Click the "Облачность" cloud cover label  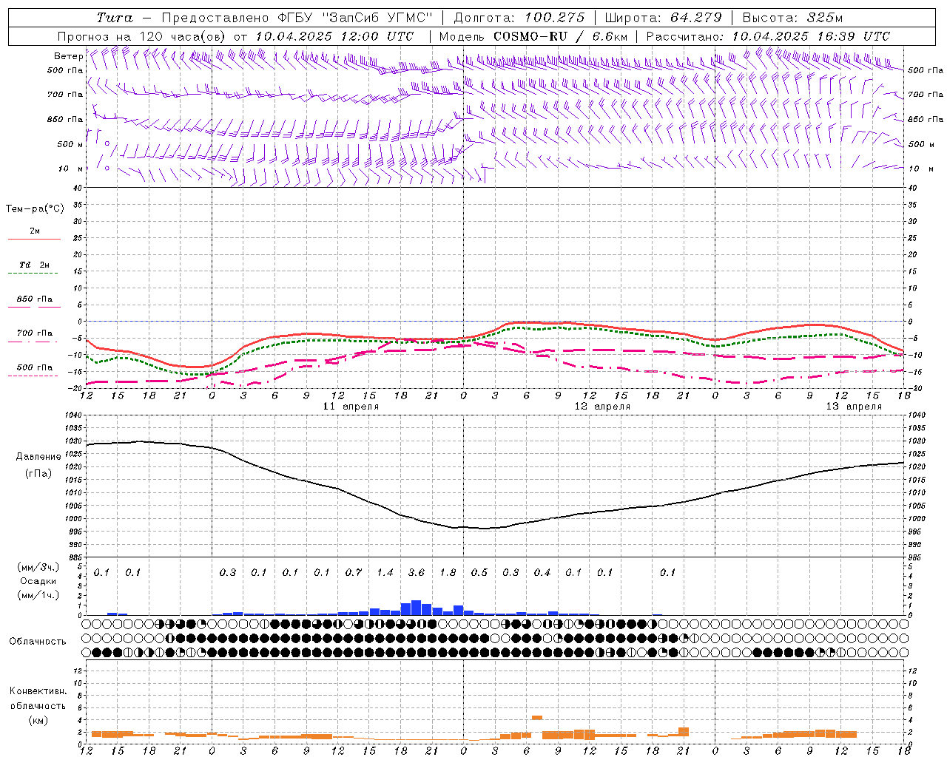coord(38,641)
